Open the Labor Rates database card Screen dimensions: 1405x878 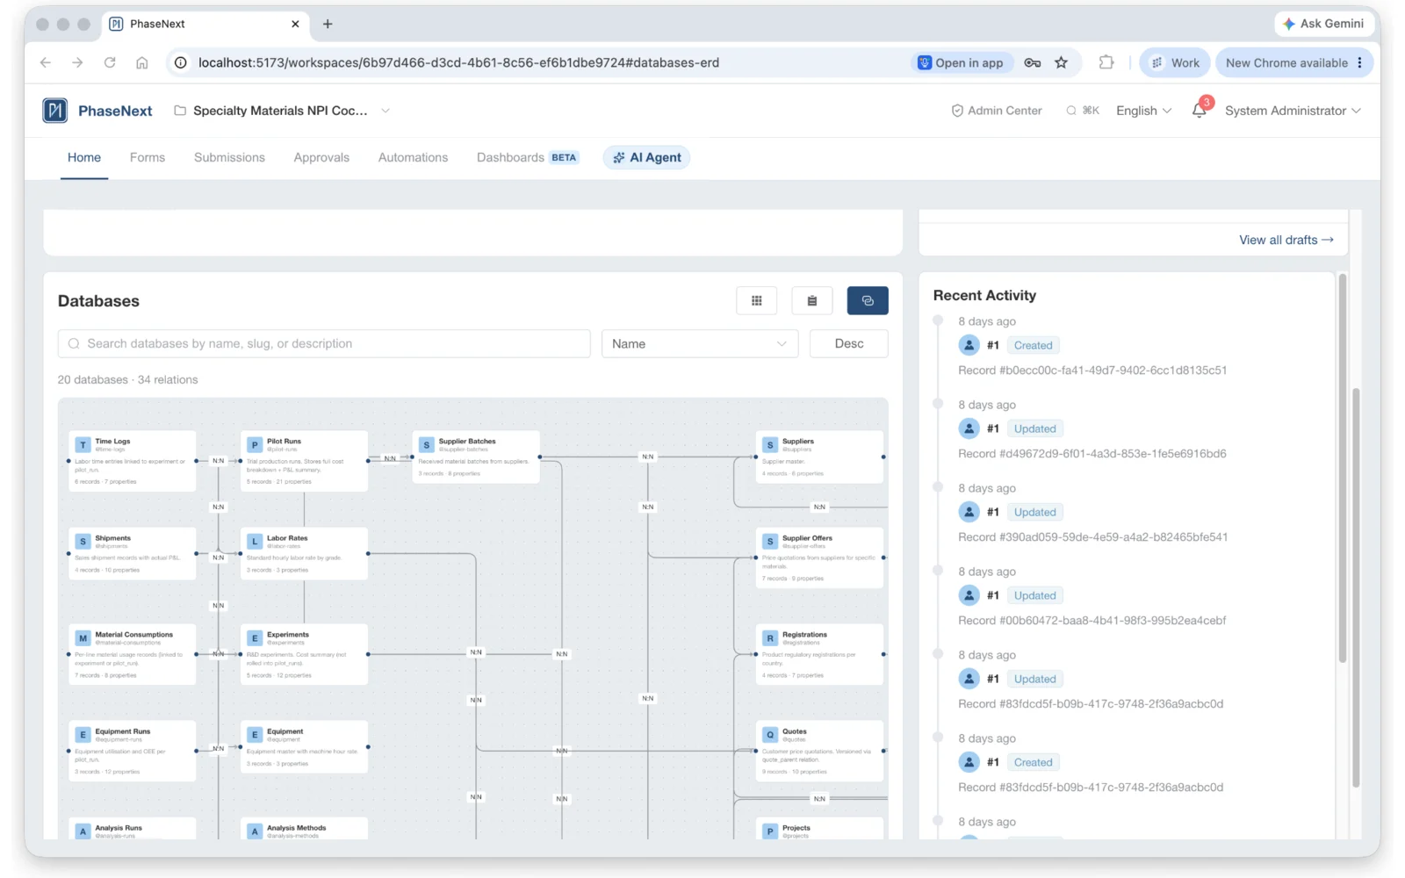click(304, 553)
